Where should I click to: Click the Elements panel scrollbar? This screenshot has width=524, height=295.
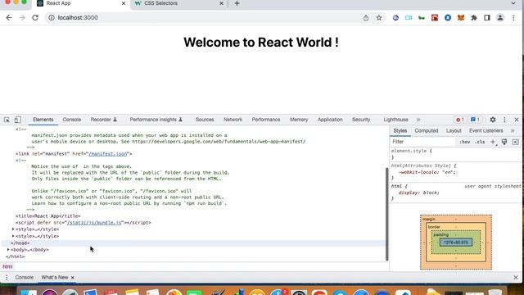(x=387, y=214)
